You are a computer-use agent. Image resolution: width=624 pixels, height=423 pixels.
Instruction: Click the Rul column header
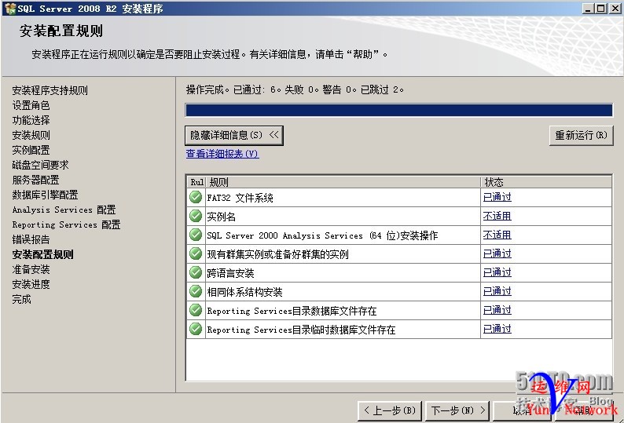click(196, 182)
